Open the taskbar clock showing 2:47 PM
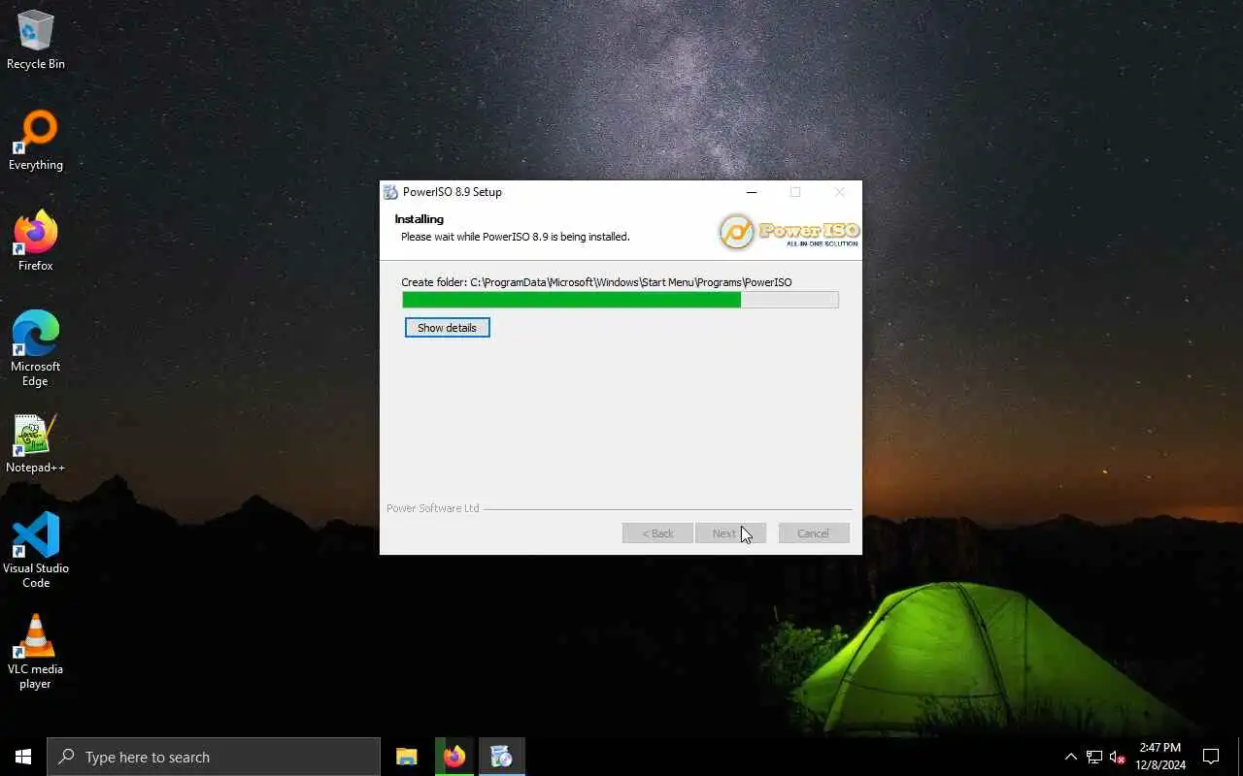Screen dimensions: 1243x776 click(1160, 757)
